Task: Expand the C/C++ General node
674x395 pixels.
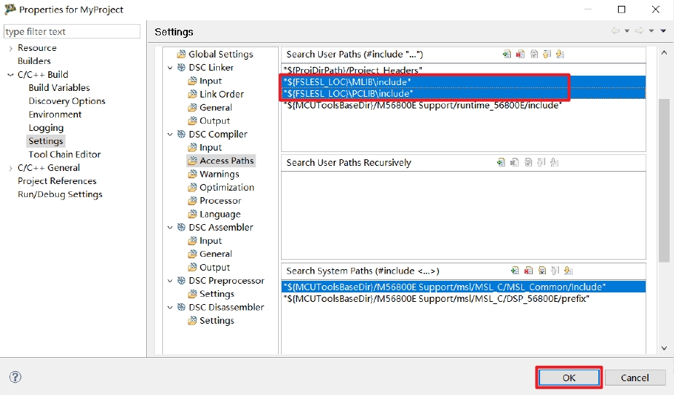Action: coord(10,168)
